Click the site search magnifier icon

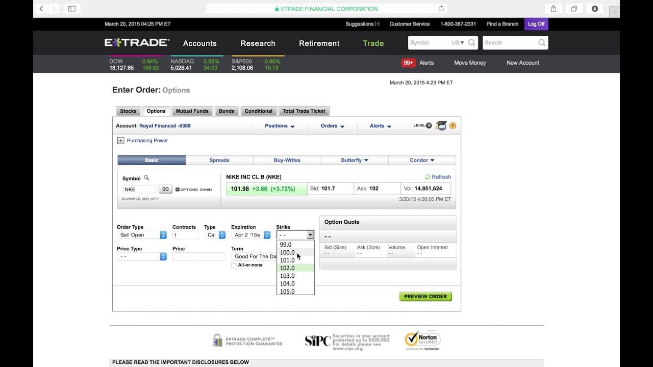[x=542, y=43]
